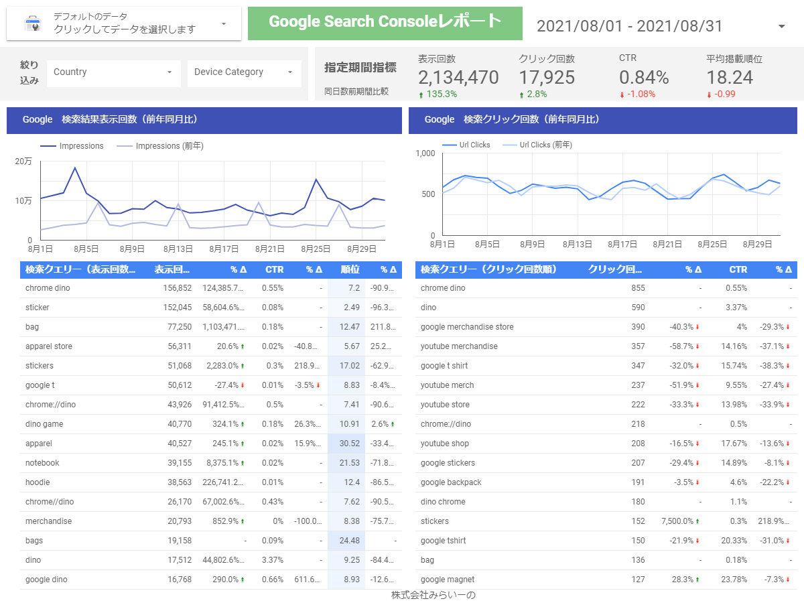804x603 pixels.
Task: Click the red arrow beside -21.9% for google tshirt
Action: tap(697, 541)
